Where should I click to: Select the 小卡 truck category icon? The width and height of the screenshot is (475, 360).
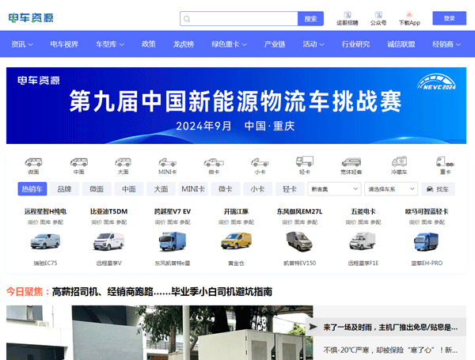[260, 162]
